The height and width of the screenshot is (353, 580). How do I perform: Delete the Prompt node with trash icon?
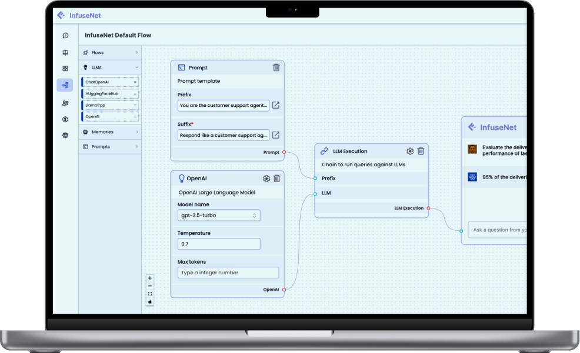click(276, 68)
